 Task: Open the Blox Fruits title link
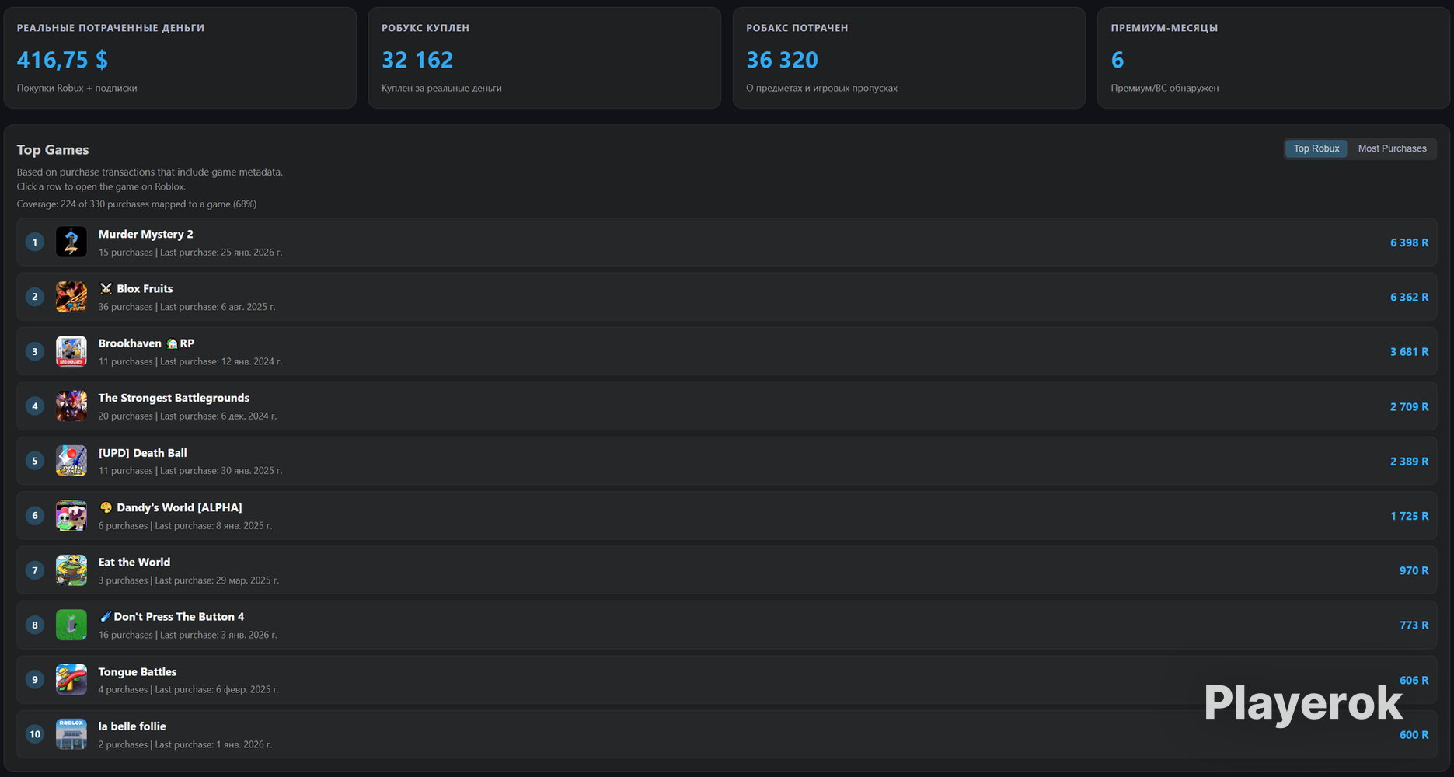[136, 288]
